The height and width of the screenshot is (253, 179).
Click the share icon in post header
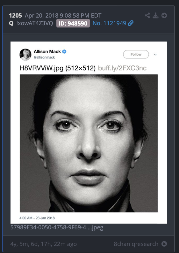coord(147,15)
